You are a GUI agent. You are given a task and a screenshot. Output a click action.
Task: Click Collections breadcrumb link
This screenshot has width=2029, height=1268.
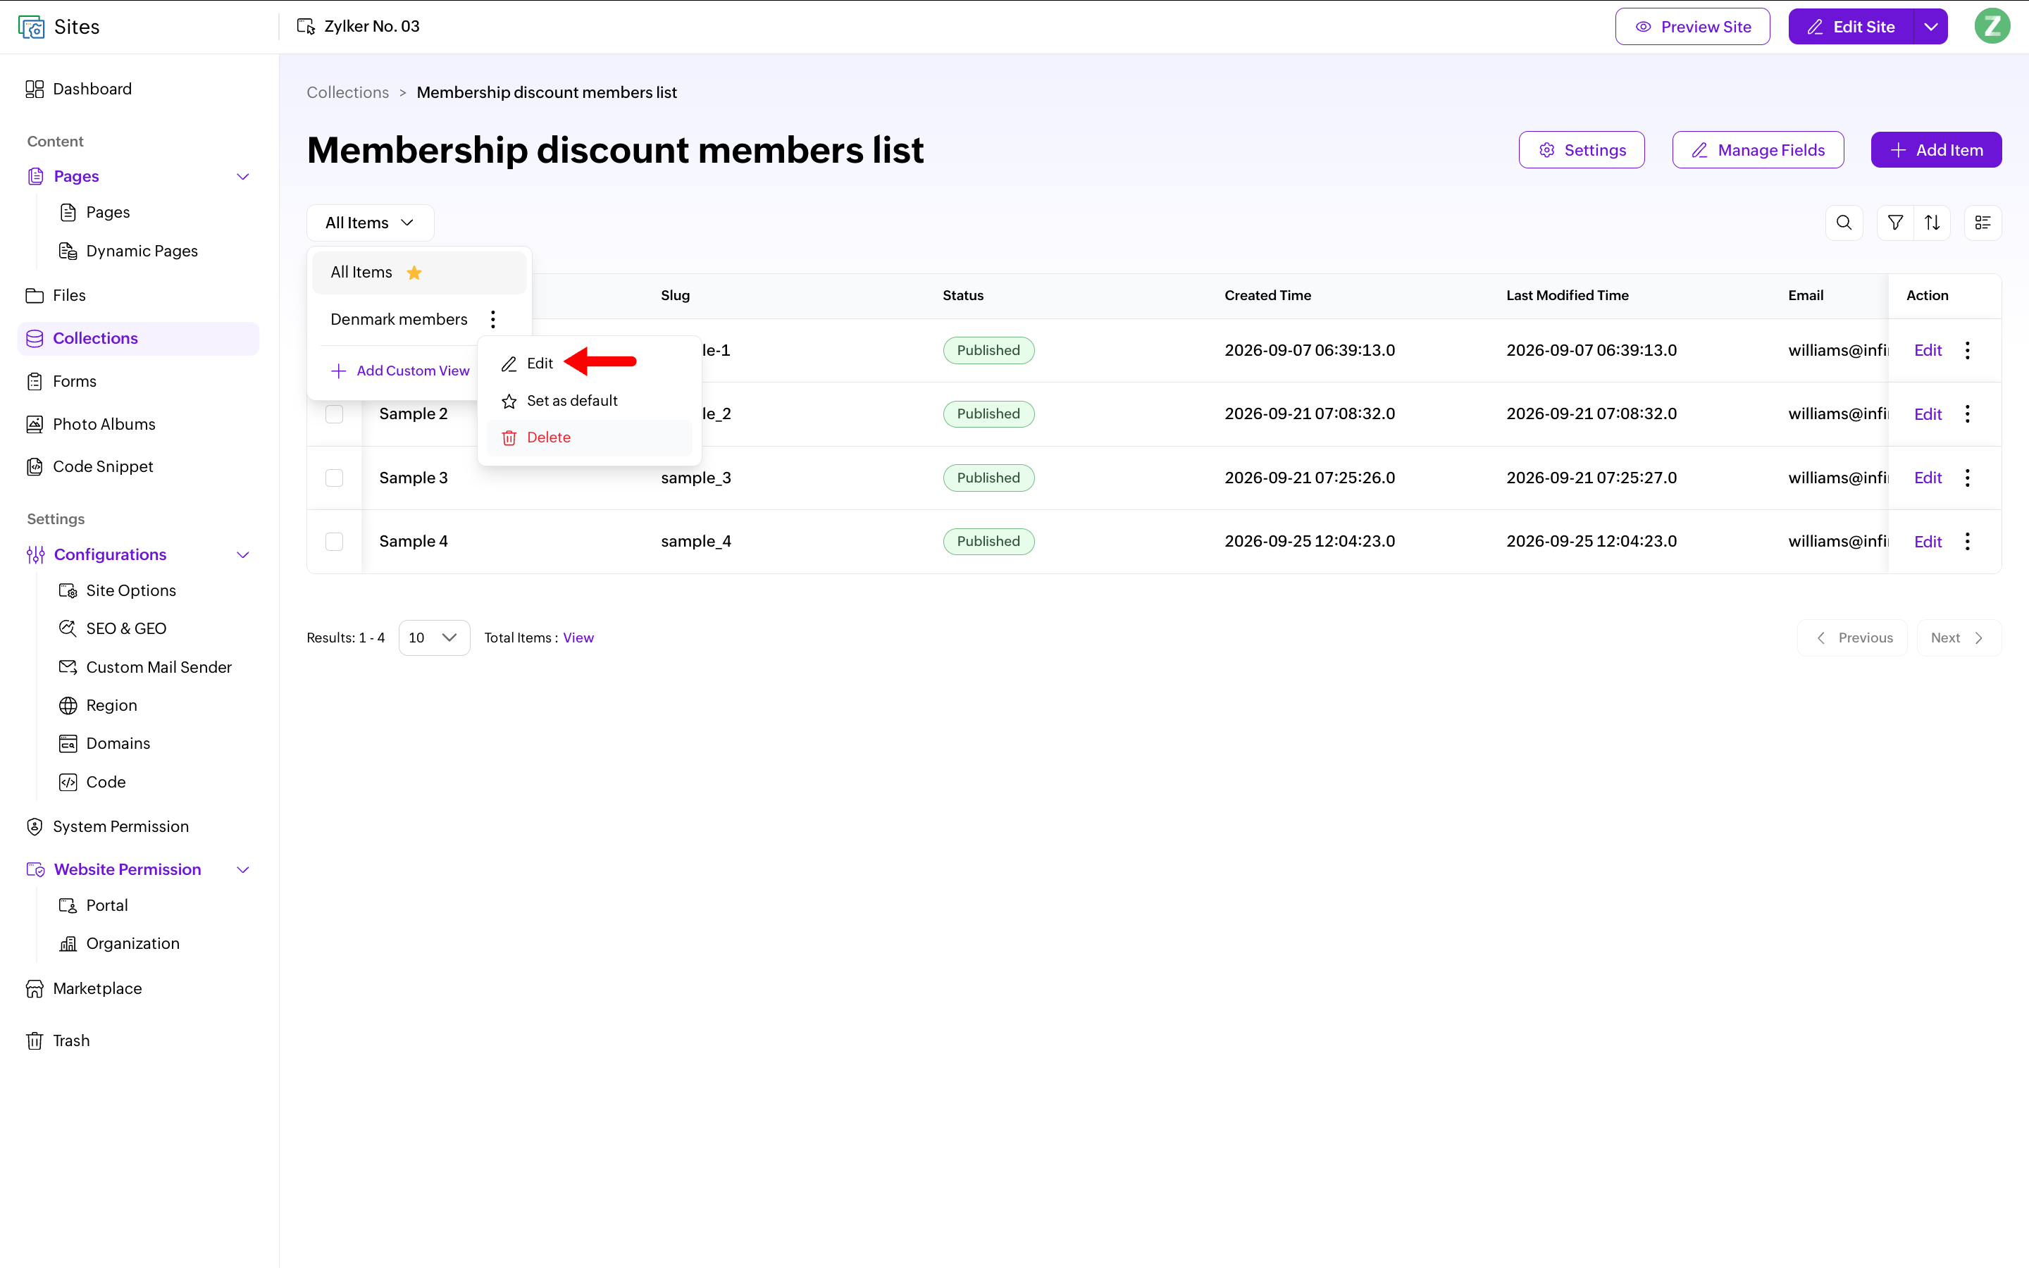(x=347, y=92)
